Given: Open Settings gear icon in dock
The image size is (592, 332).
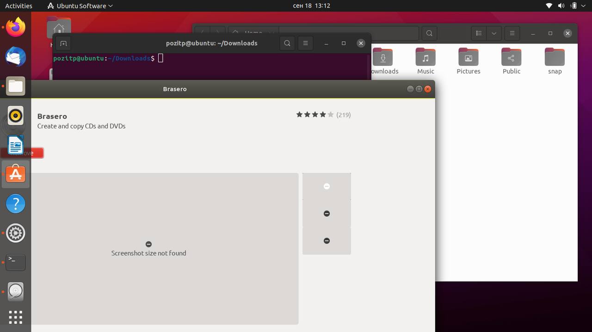Looking at the screenshot, I should pyautogui.click(x=16, y=233).
